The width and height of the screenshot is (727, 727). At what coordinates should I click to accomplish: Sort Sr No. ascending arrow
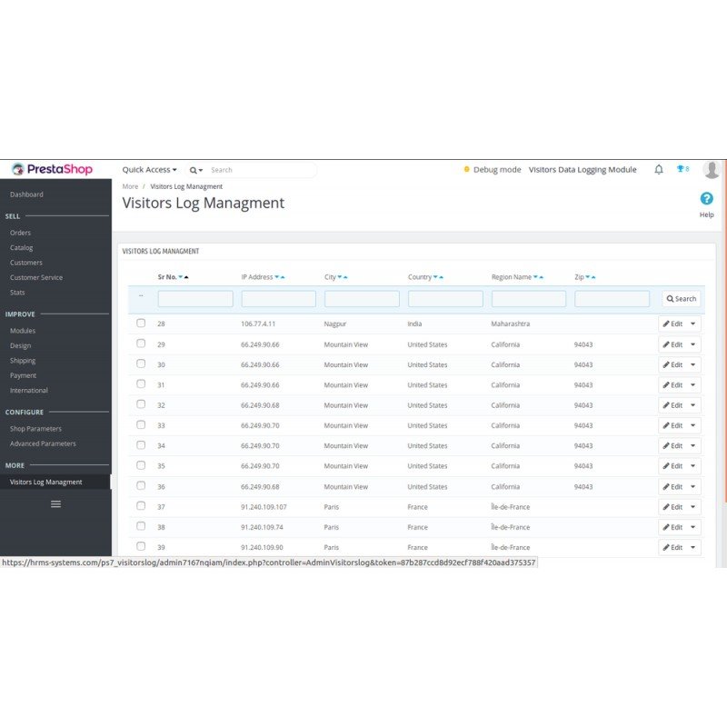tap(186, 277)
